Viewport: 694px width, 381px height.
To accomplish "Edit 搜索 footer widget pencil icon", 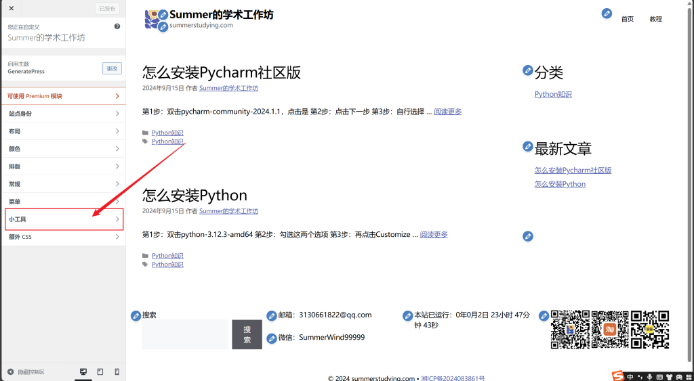I will pyautogui.click(x=136, y=316).
